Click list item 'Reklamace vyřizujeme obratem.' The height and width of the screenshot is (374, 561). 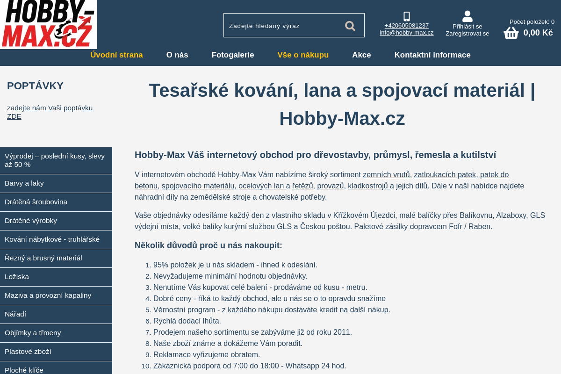pos(207,354)
